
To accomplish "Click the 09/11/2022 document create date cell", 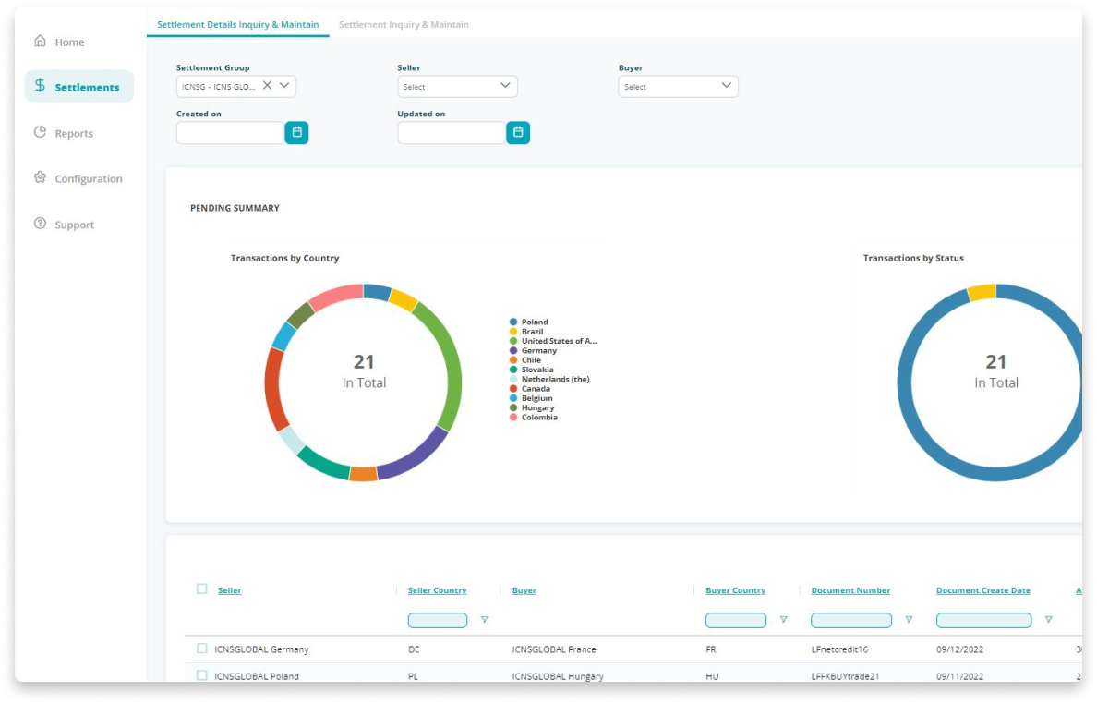I will point(960,676).
